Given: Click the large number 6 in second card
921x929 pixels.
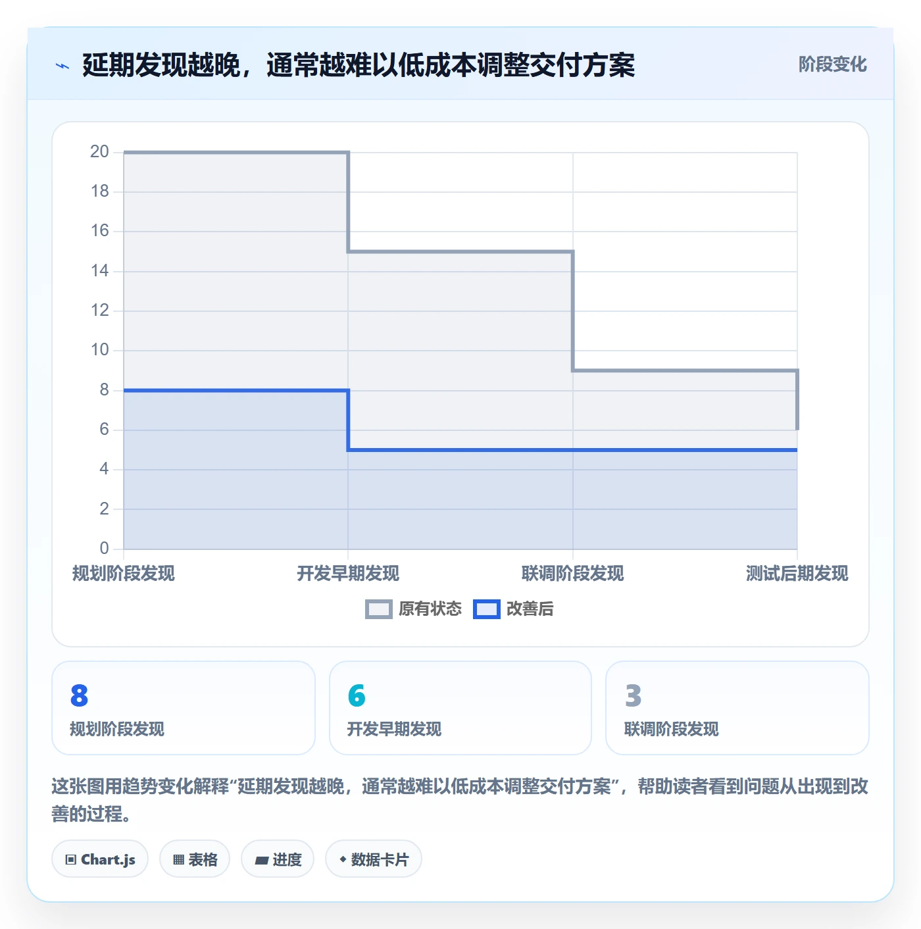Looking at the screenshot, I should 357,695.
